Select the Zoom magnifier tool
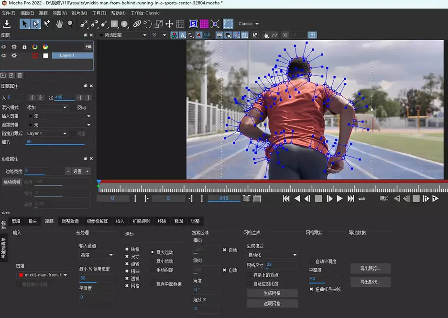This screenshot has width=448, height=318. (x=70, y=23)
